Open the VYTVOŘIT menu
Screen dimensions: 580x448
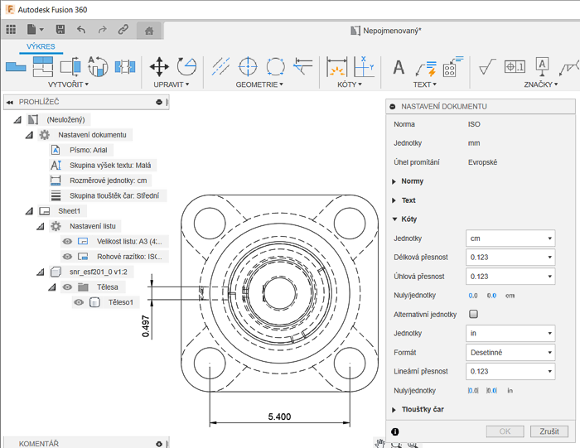click(68, 84)
